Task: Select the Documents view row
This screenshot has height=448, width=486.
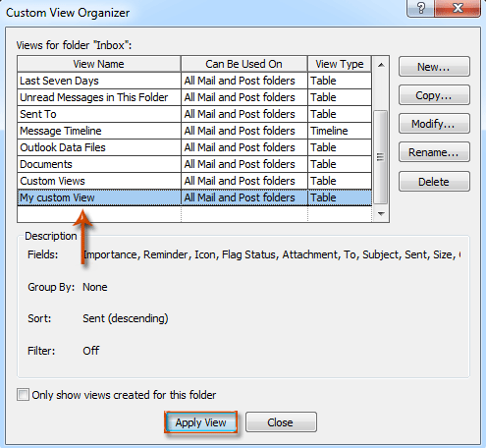Action: tap(194, 164)
